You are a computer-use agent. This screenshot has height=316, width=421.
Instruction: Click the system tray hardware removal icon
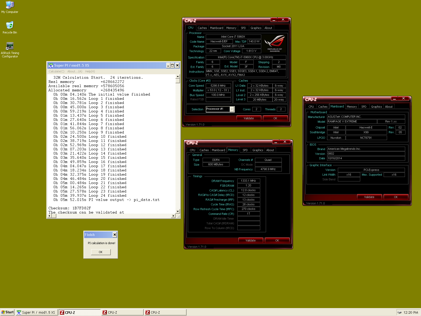(399, 312)
